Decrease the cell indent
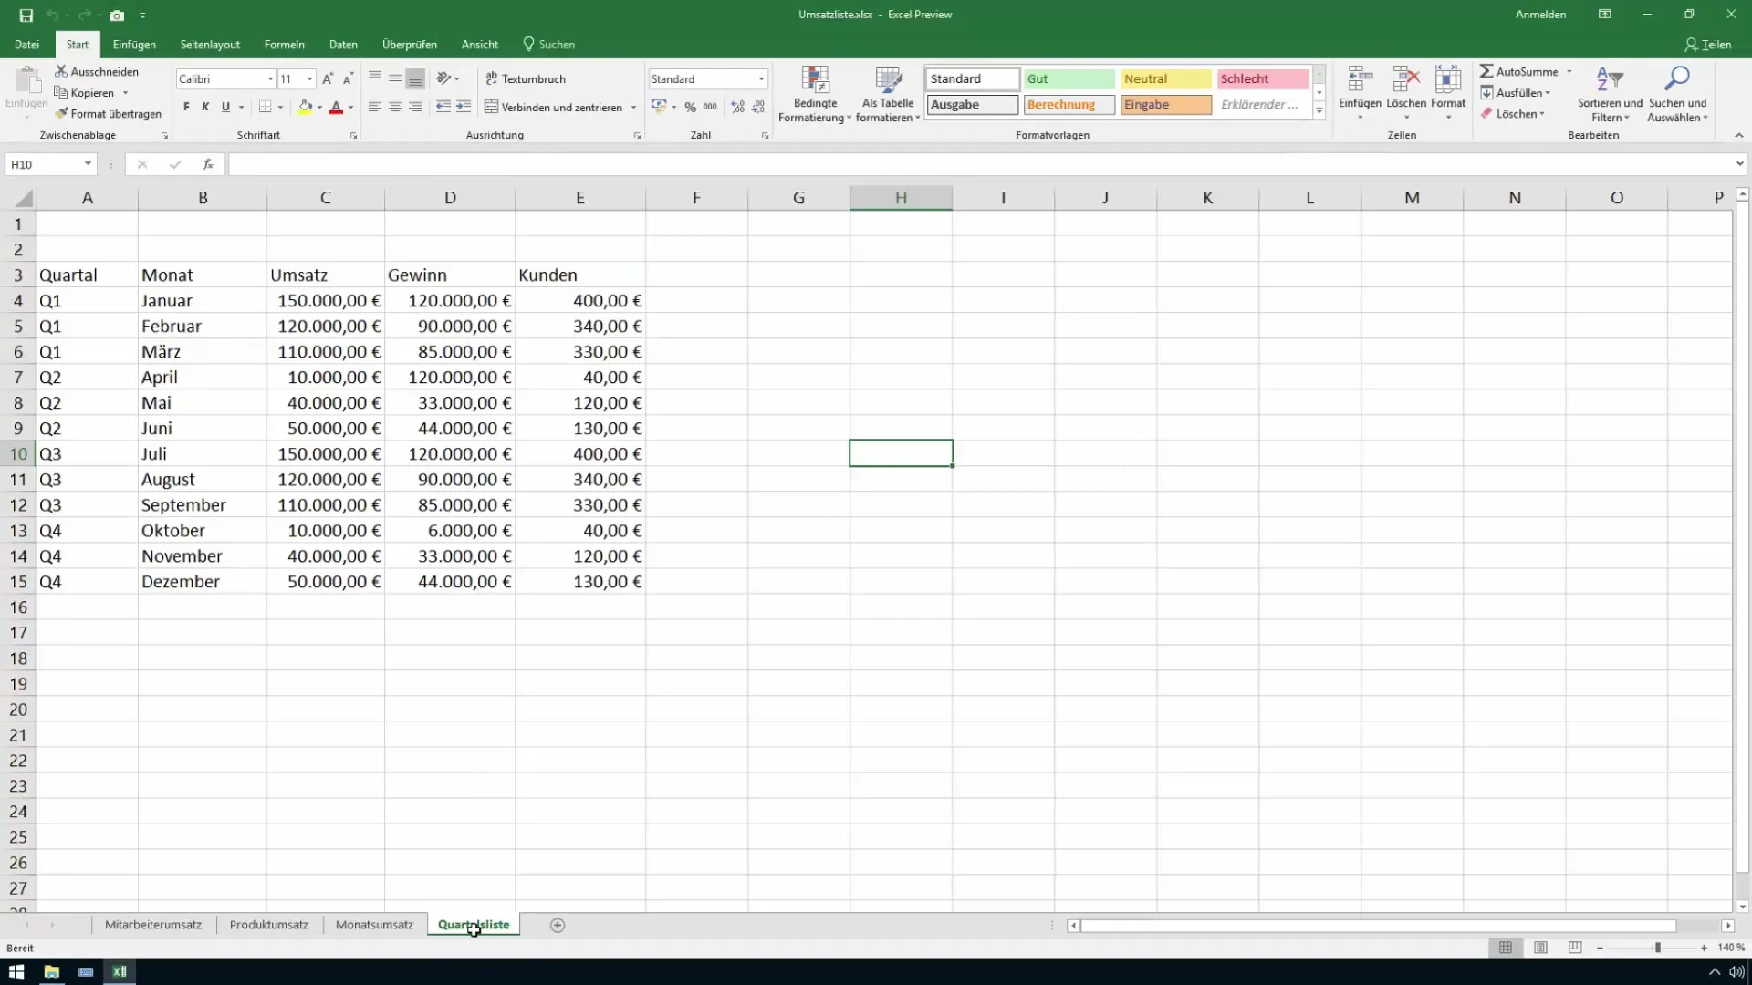Image resolution: width=1752 pixels, height=985 pixels. [x=443, y=107]
